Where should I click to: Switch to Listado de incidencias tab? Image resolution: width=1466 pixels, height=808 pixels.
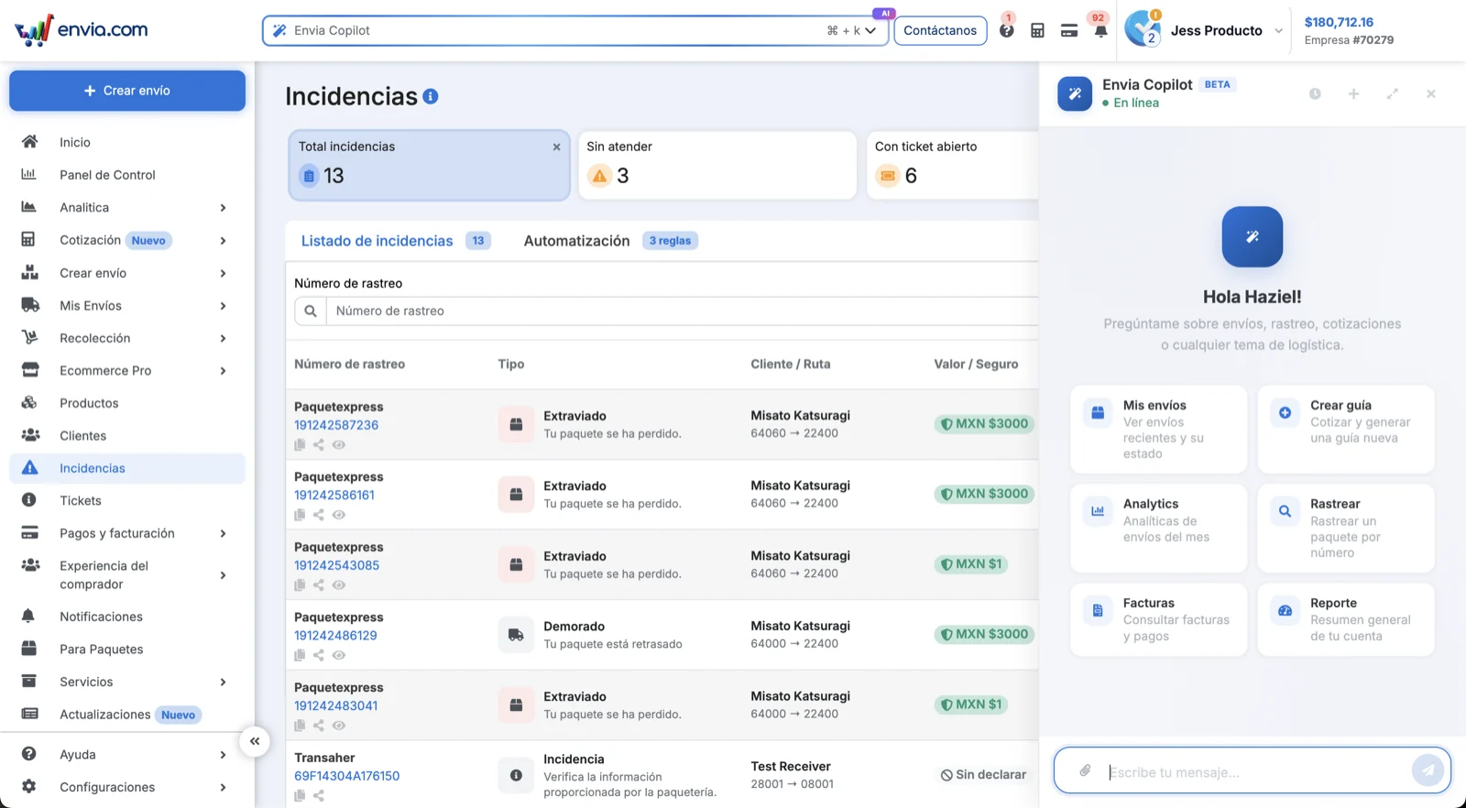coord(396,241)
